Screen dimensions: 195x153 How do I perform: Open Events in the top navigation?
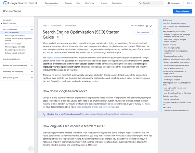pyautogui.click(x=104, y=3)
